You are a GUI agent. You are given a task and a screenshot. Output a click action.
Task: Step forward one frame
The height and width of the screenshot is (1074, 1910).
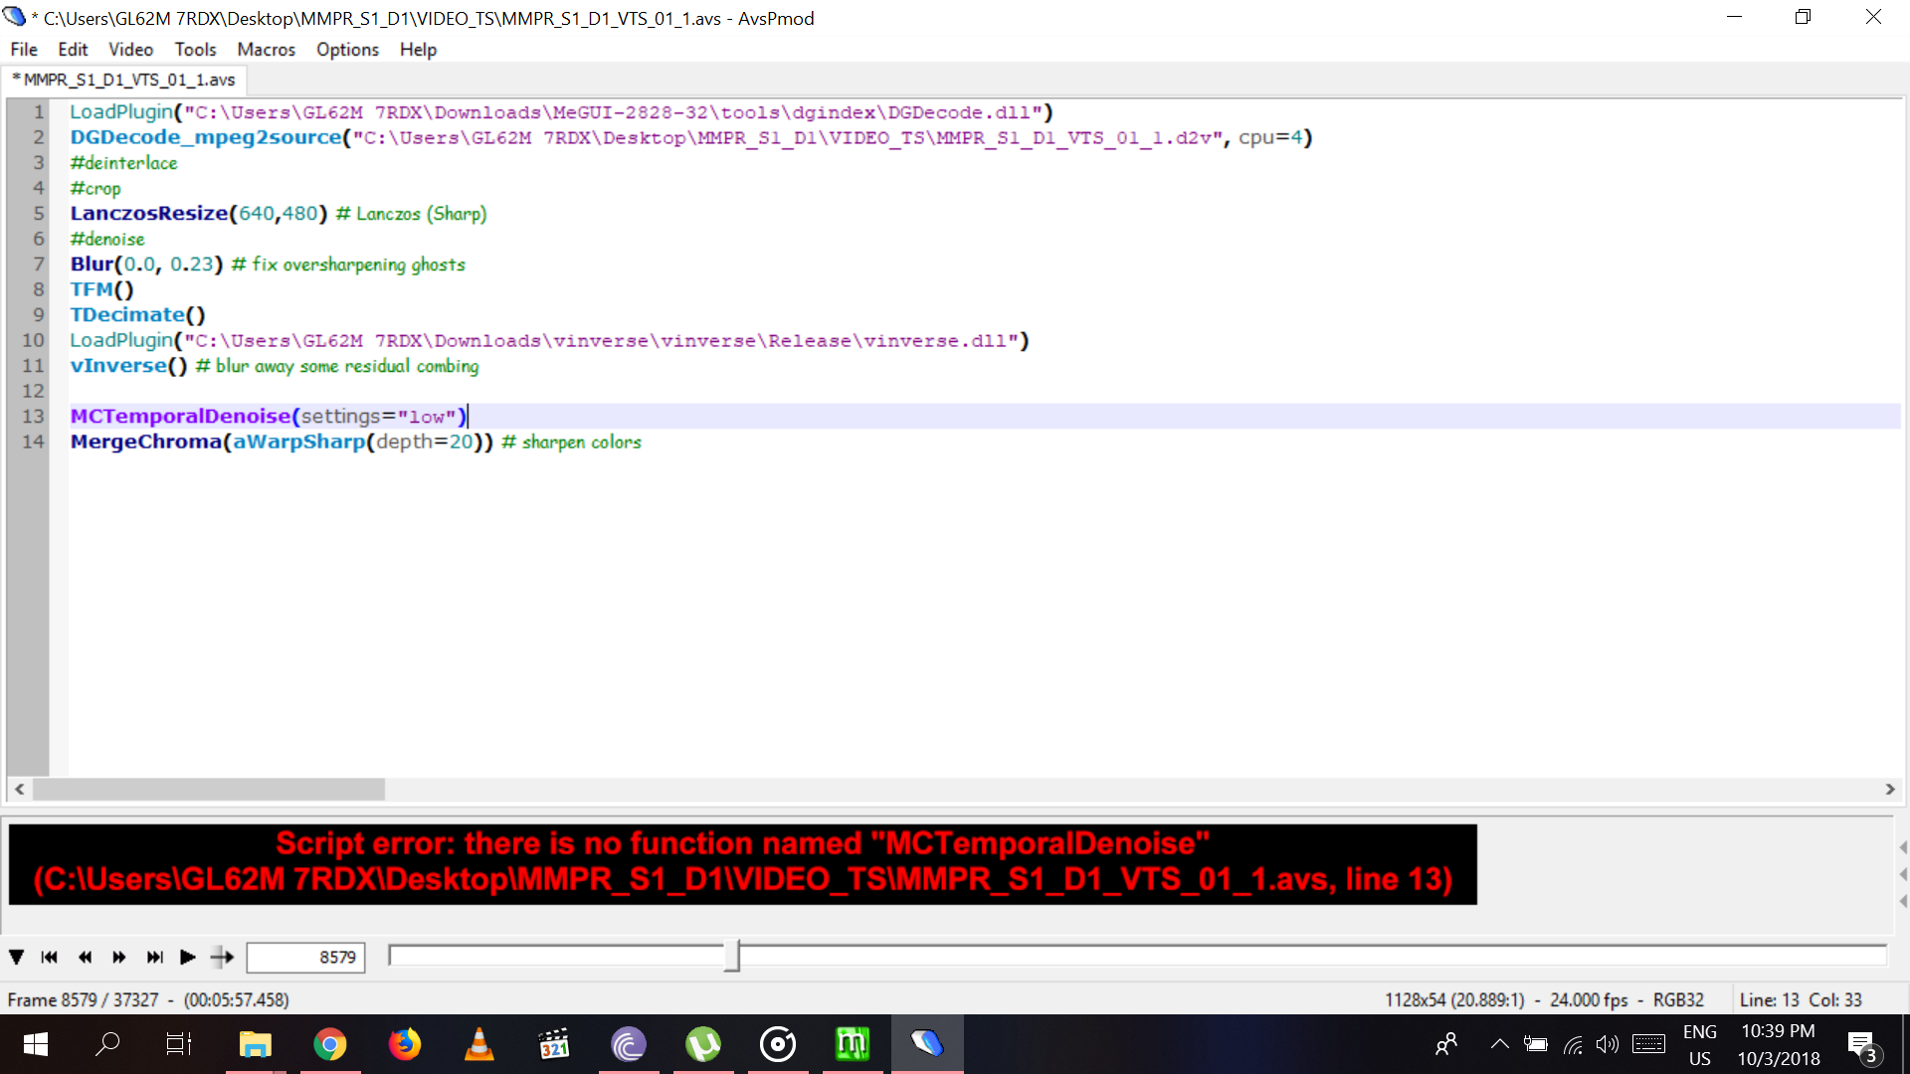[x=119, y=957]
